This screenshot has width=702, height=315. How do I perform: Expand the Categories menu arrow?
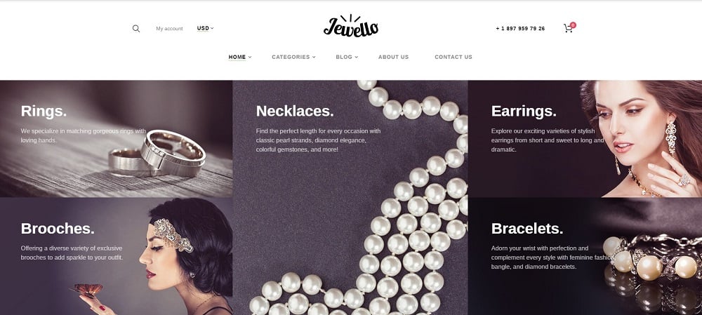click(314, 58)
